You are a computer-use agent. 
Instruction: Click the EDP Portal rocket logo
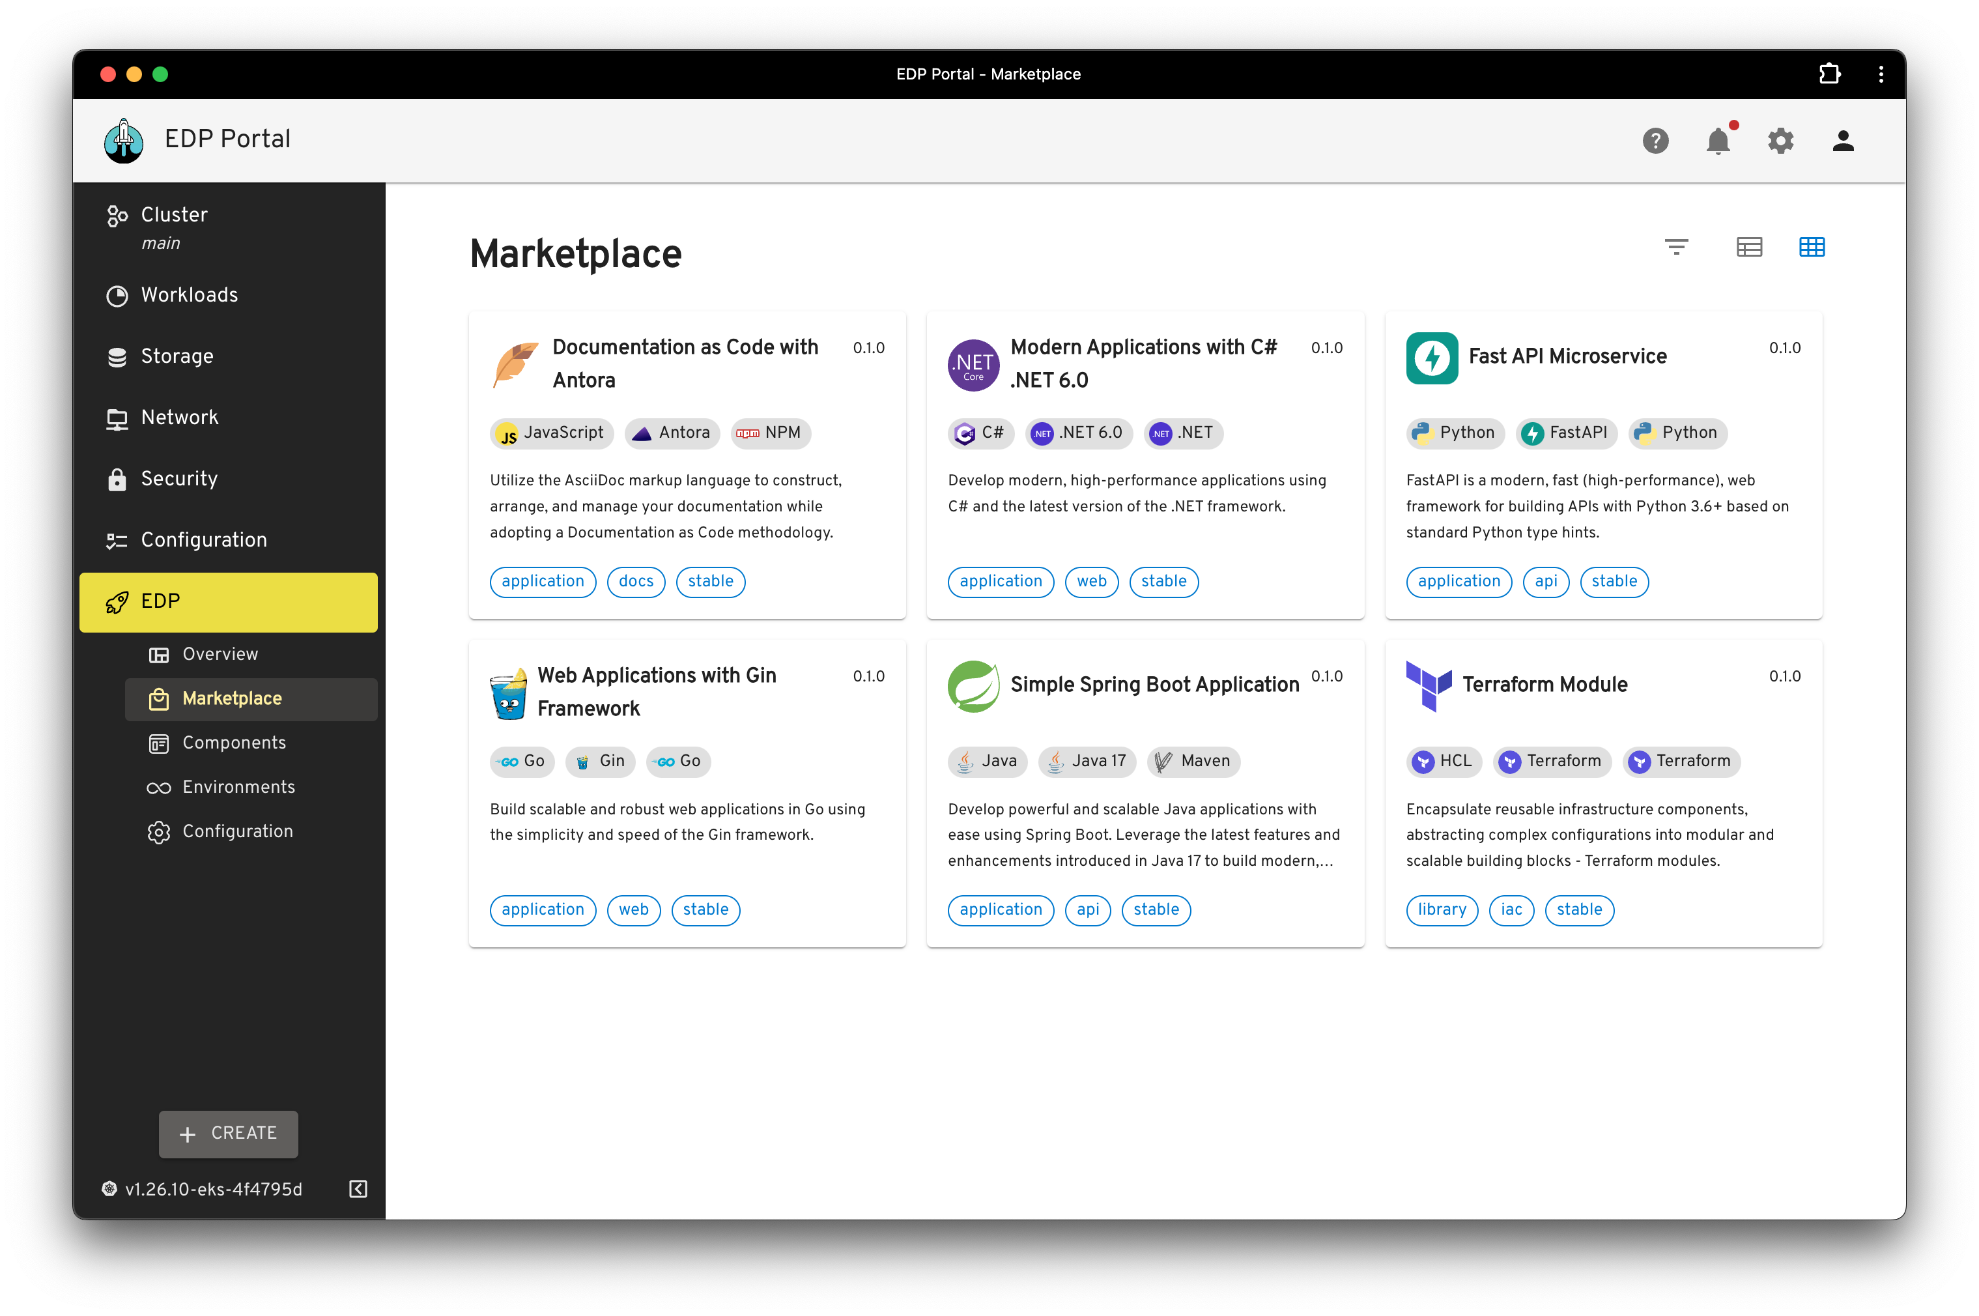click(124, 140)
